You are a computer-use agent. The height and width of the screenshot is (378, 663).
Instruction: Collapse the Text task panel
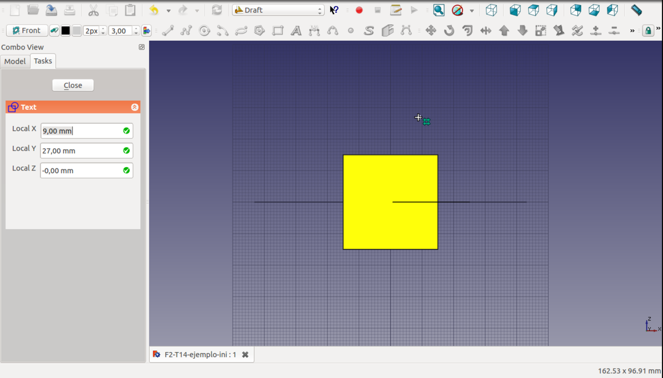pos(134,107)
